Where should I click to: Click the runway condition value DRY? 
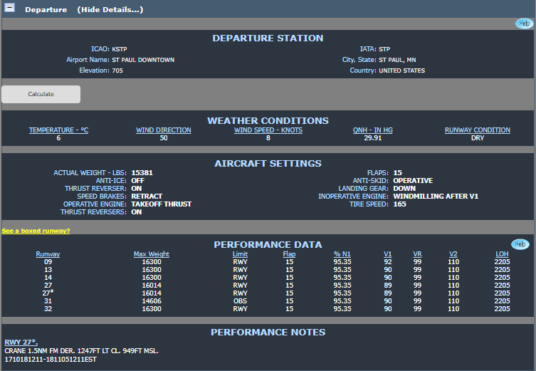click(478, 138)
